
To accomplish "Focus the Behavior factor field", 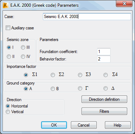I will point(104,59).
